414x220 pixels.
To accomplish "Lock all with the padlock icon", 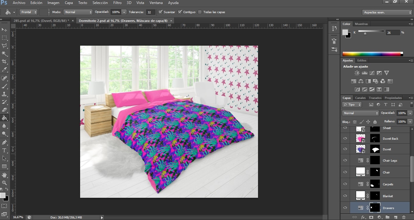I will point(375,122).
